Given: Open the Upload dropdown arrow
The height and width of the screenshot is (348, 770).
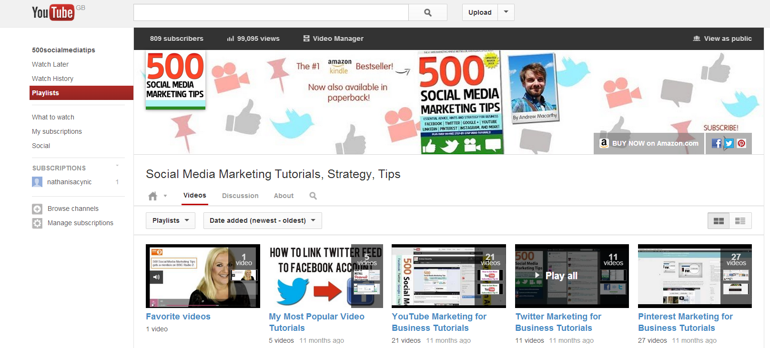Looking at the screenshot, I should pos(506,12).
